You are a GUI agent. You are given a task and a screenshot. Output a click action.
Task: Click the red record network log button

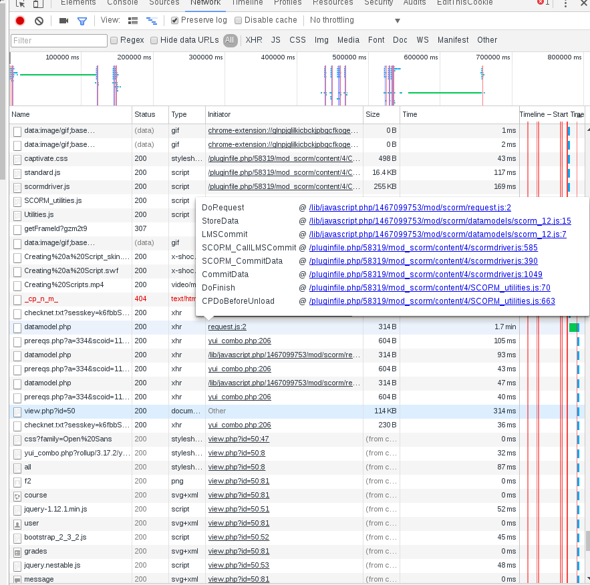pyautogui.click(x=20, y=21)
